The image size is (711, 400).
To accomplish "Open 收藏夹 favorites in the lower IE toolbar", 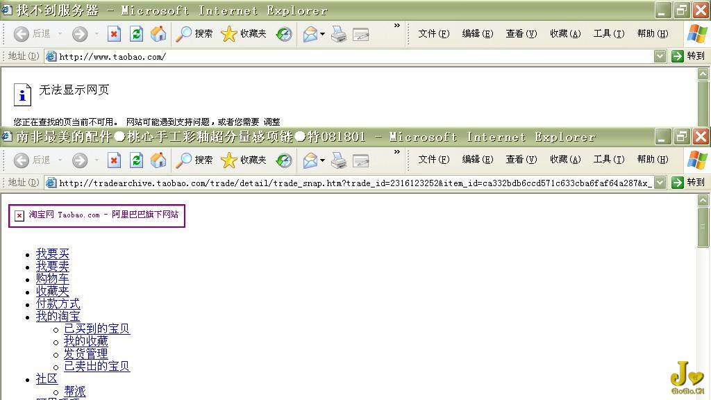I will pyautogui.click(x=244, y=160).
